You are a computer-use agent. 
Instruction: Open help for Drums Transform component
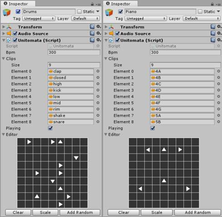click(92, 27)
